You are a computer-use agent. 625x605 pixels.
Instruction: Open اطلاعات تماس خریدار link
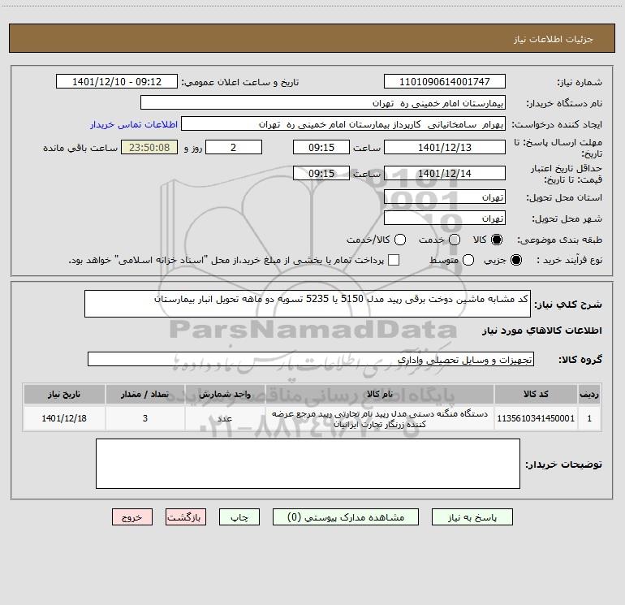pyautogui.click(x=134, y=124)
